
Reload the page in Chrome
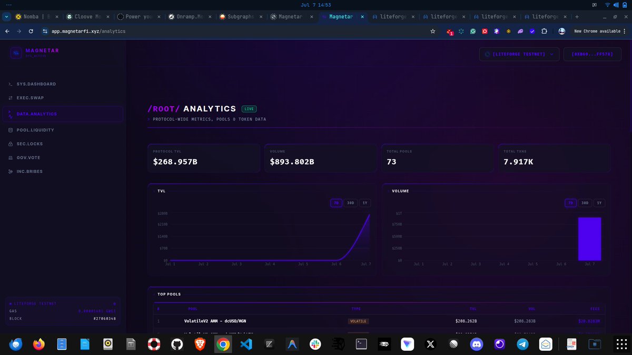(x=31, y=31)
